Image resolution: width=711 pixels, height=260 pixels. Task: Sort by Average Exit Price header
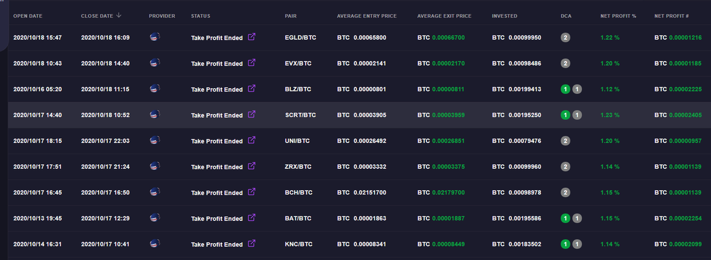coord(444,15)
